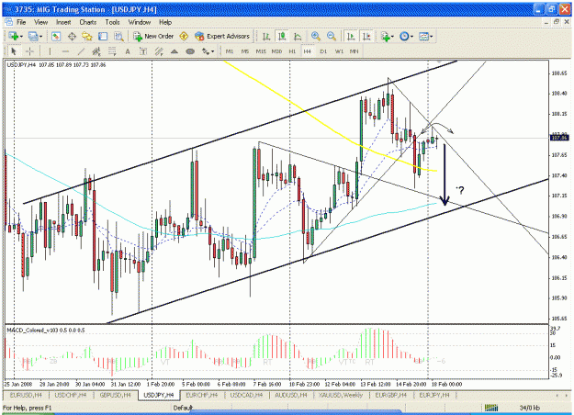
Task: Switch to H1 timeframe
Action: [x=292, y=51]
